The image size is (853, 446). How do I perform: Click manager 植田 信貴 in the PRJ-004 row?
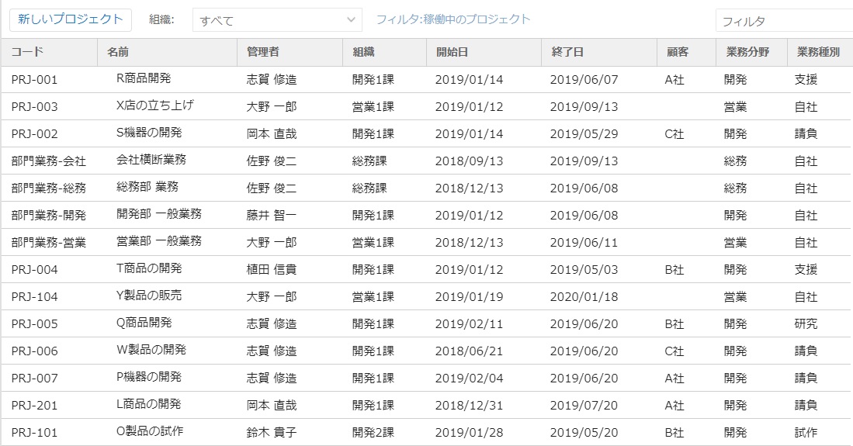[271, 269]
